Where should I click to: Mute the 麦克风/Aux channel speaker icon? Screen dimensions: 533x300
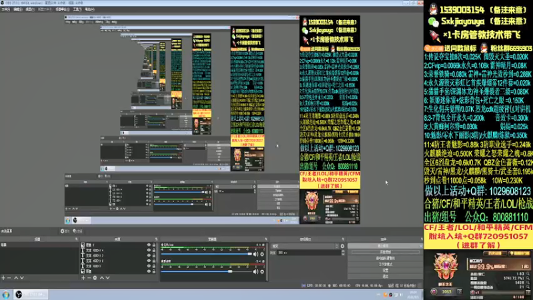256,254
